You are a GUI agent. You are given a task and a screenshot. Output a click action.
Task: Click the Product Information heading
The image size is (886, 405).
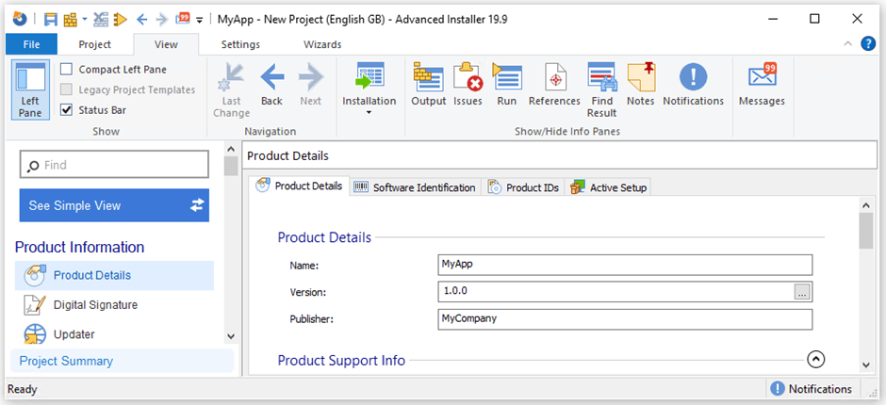click(80, 248)
